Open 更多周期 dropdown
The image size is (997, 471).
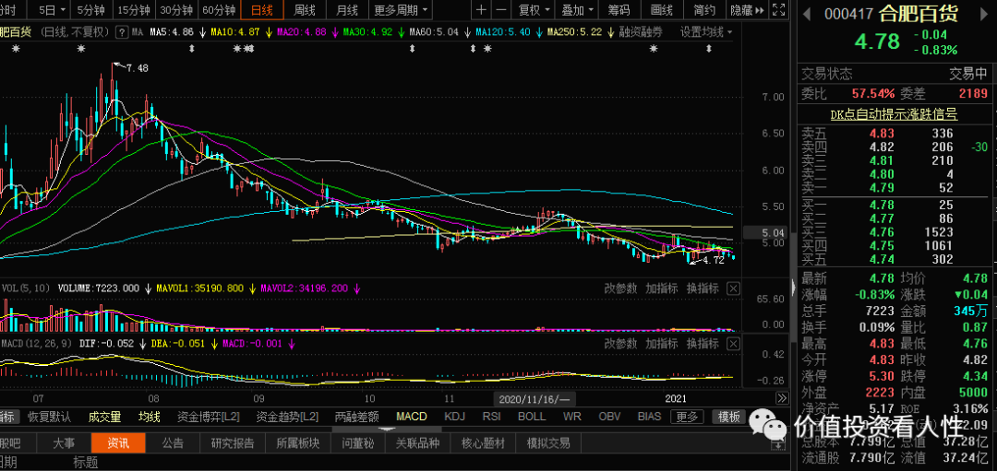coord(401,10)
